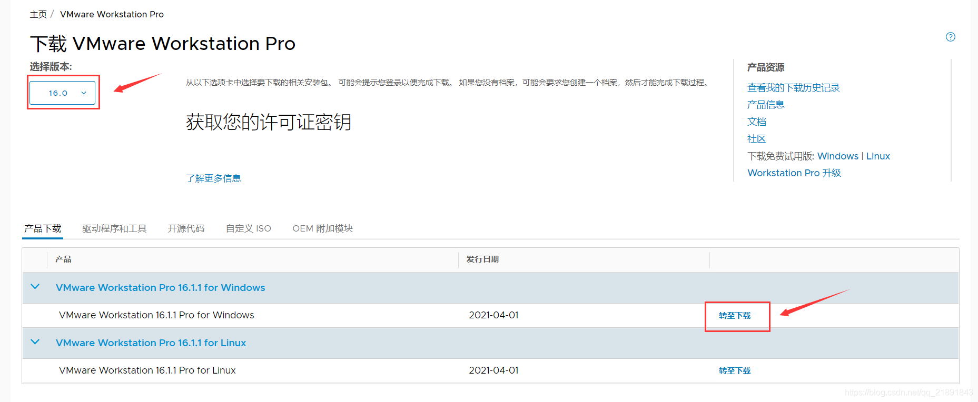The image size is (978, 402).
Task: Open the 产品信息 link
Action: pos(766,105)
